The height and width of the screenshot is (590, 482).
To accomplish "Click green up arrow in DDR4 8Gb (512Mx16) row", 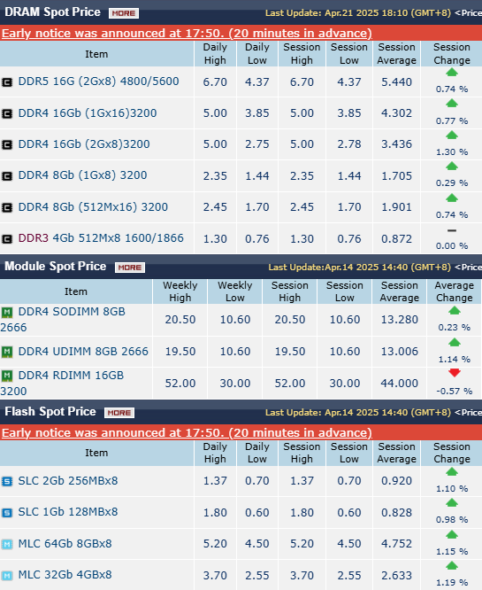I will (x=452, y=198).
